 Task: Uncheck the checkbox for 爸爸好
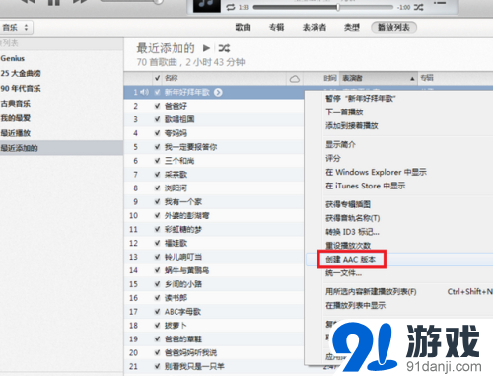pyautogui.click(x=158, y=106)
